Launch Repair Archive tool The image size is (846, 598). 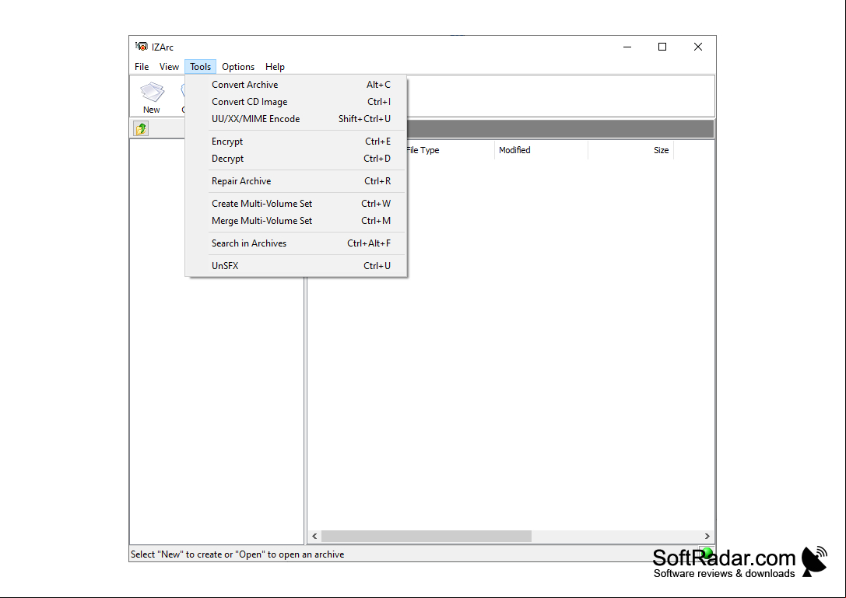pos(297,181)
